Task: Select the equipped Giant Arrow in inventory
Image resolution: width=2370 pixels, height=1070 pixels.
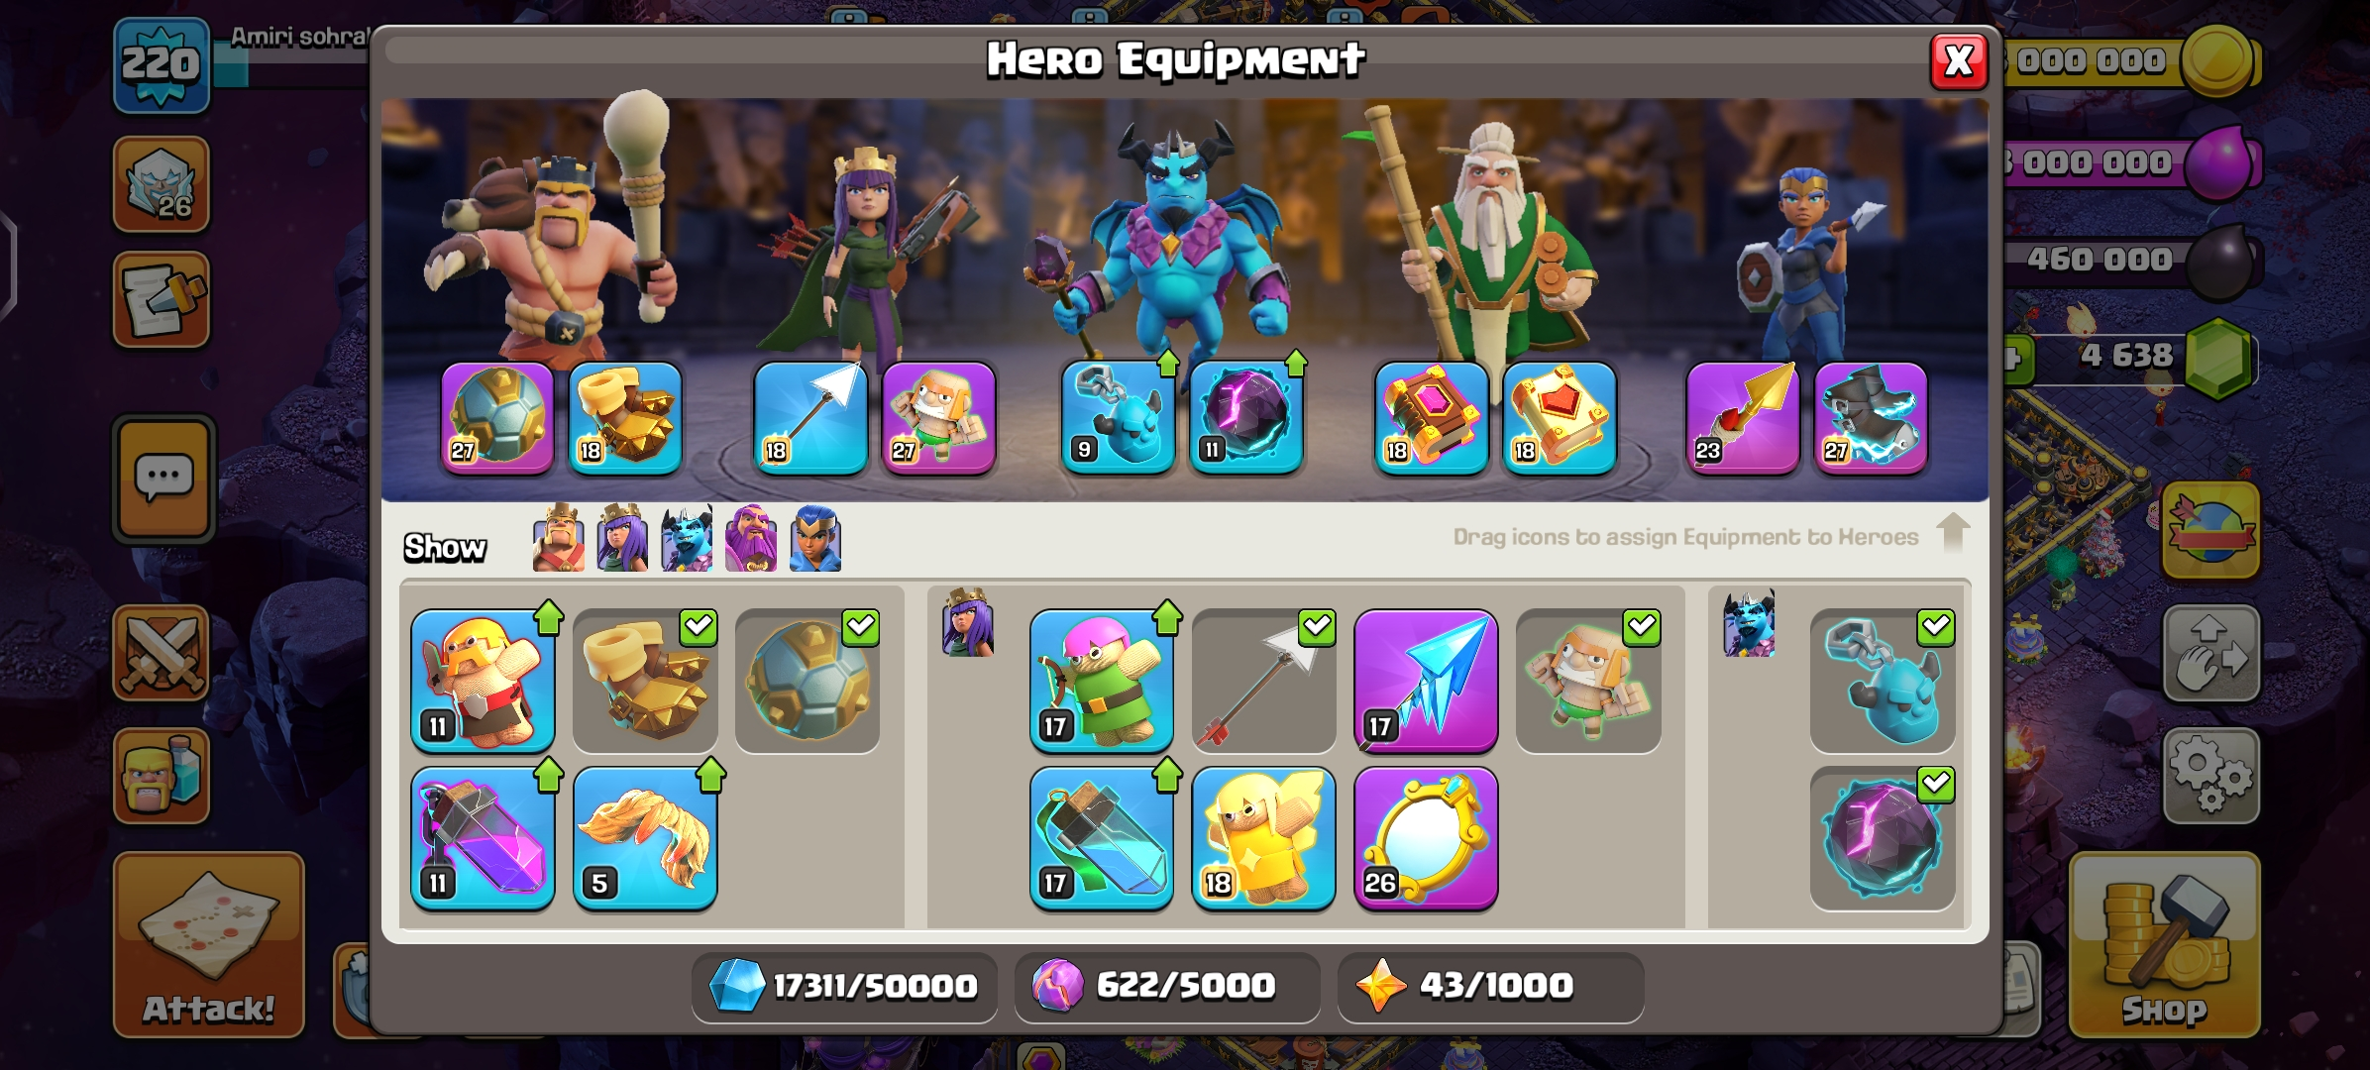Action: 1263,681
